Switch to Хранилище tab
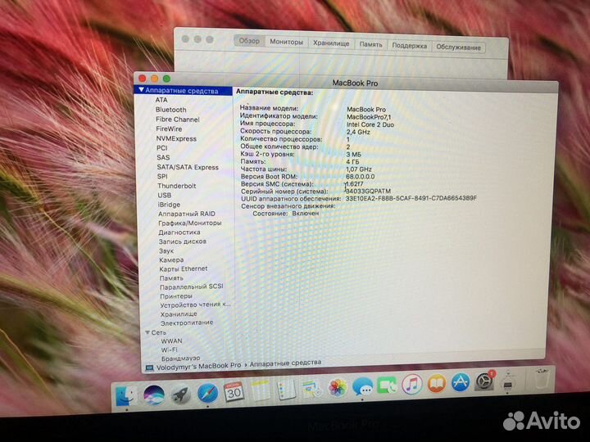The image size is (590, 442). (x=331, y=43)
